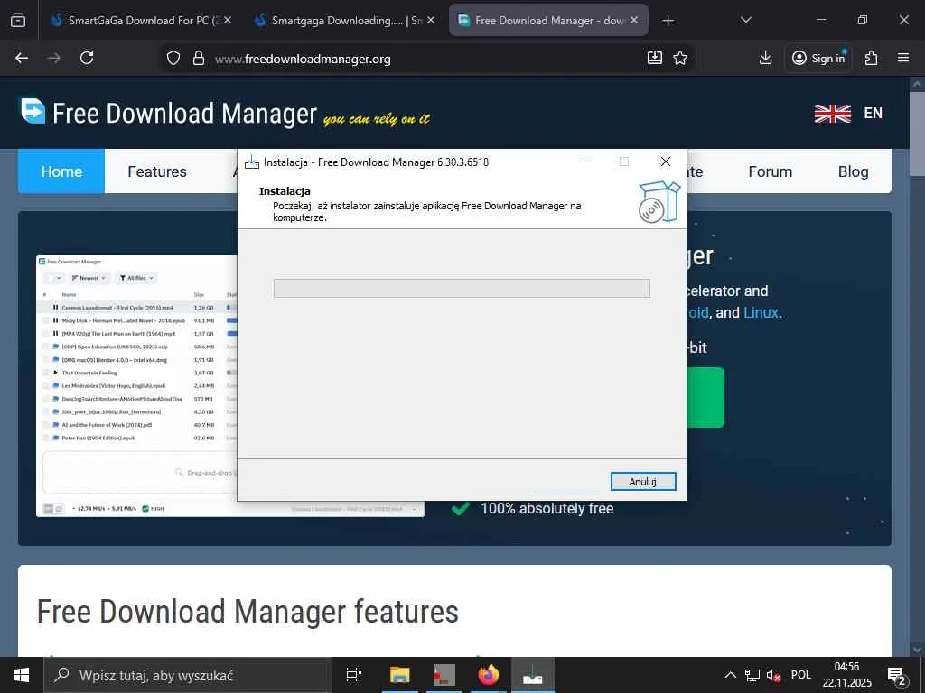Click the installer progress bar

click(462, 288)
